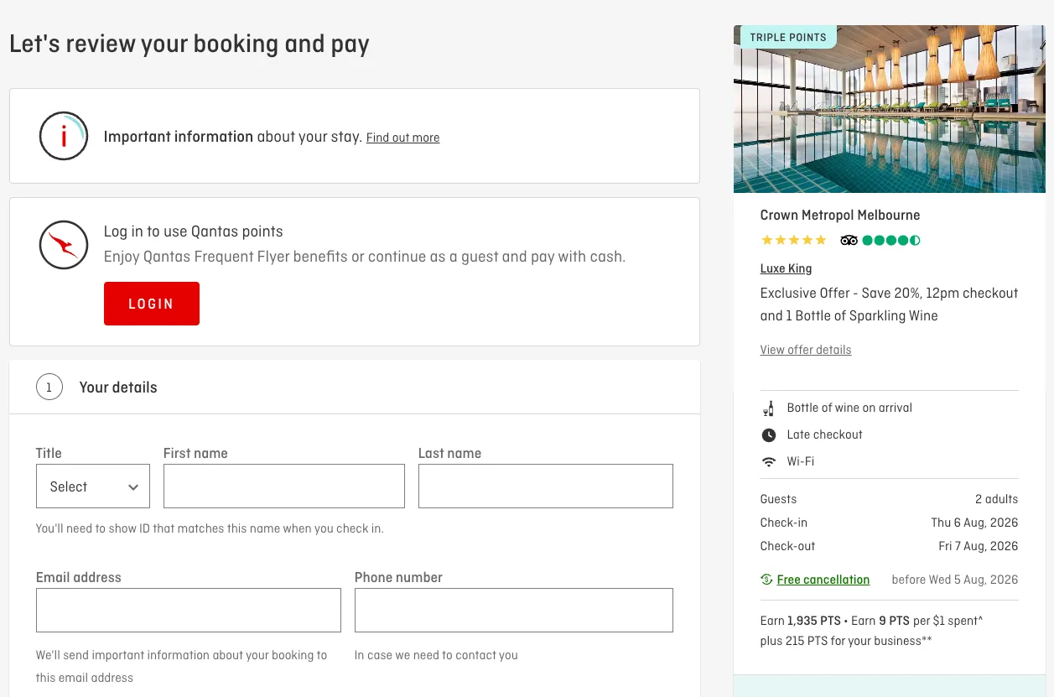Open the Find out more link
Viewport: 1054px width, 697px height.
[402, 138]
